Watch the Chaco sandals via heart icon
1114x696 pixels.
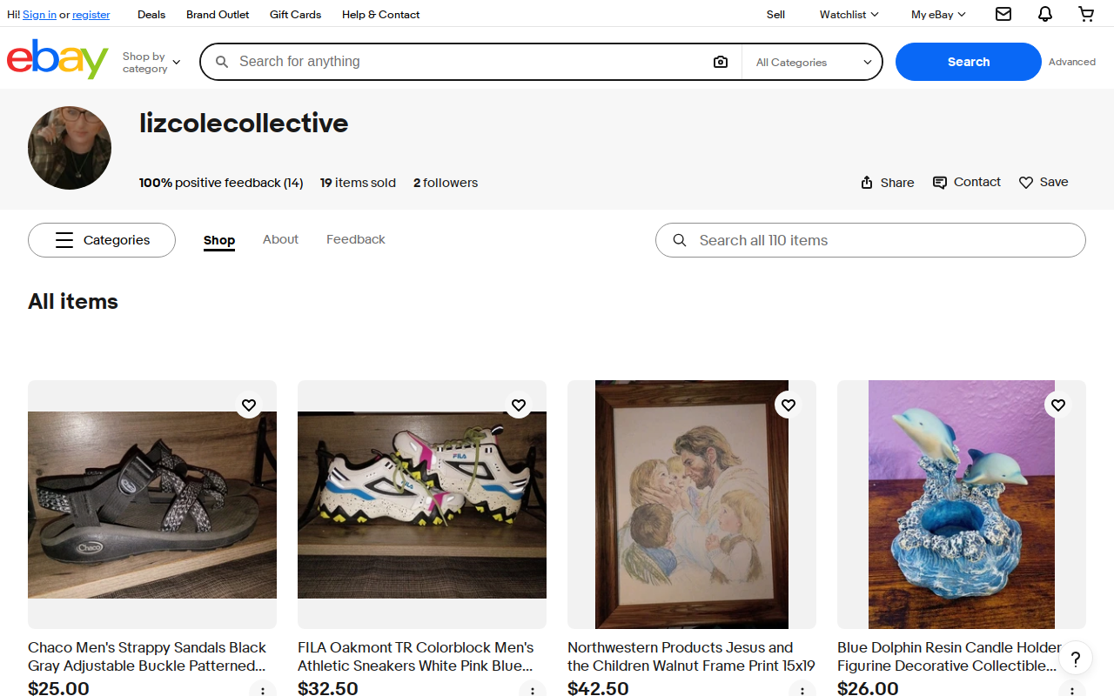click(249, 405)
